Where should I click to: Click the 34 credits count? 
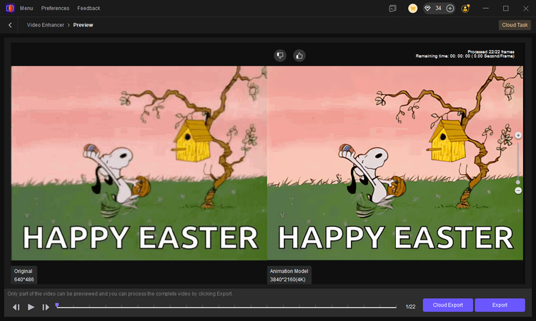[438, 8]
